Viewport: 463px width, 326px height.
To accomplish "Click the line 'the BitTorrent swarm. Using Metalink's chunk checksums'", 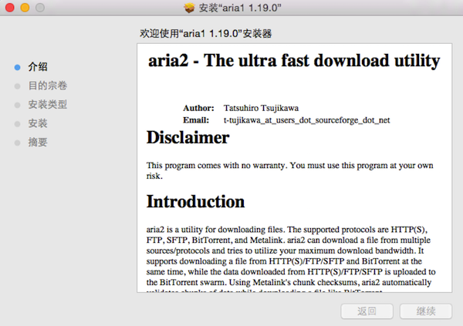I will click(x=289, y=282).
